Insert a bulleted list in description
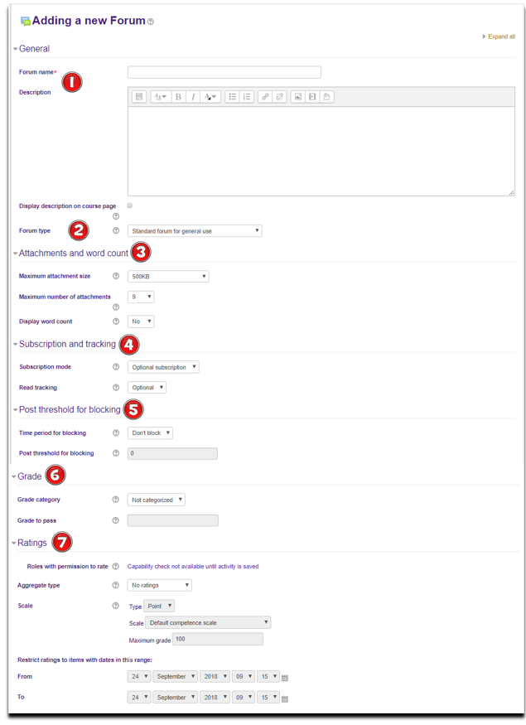The height and width of the screenshot is (725, 526). coord(233,97)
